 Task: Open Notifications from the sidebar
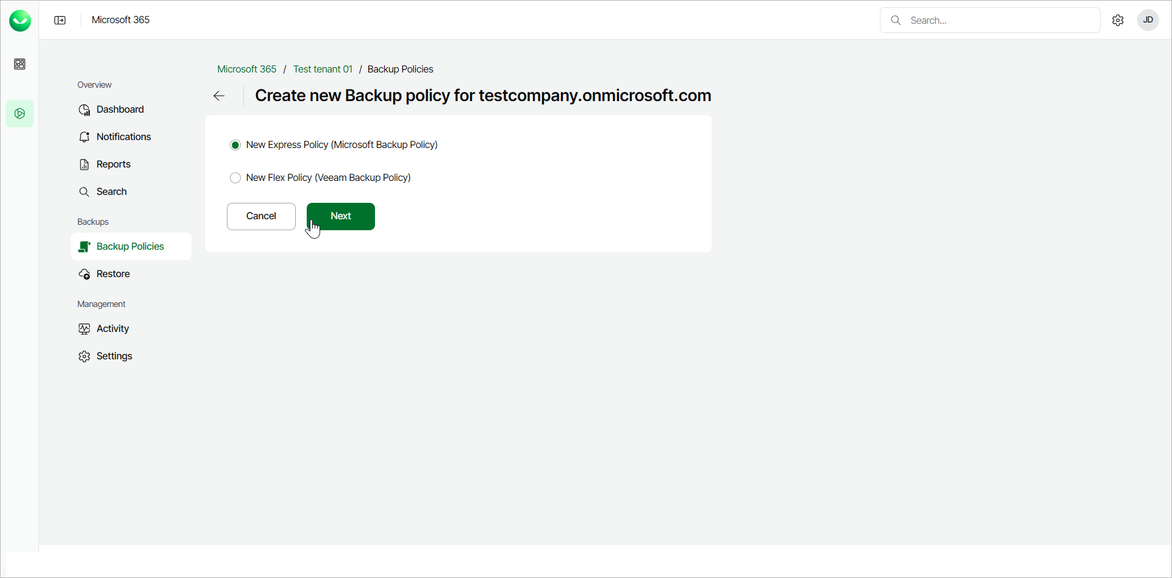(x=131, y=137)
